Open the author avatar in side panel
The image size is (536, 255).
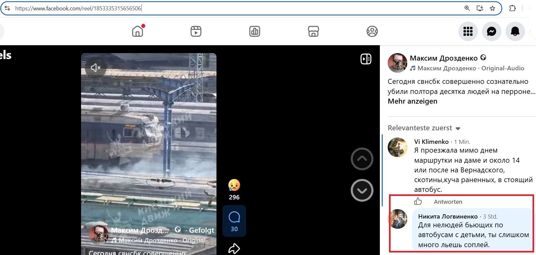click(x=397, y=63)
